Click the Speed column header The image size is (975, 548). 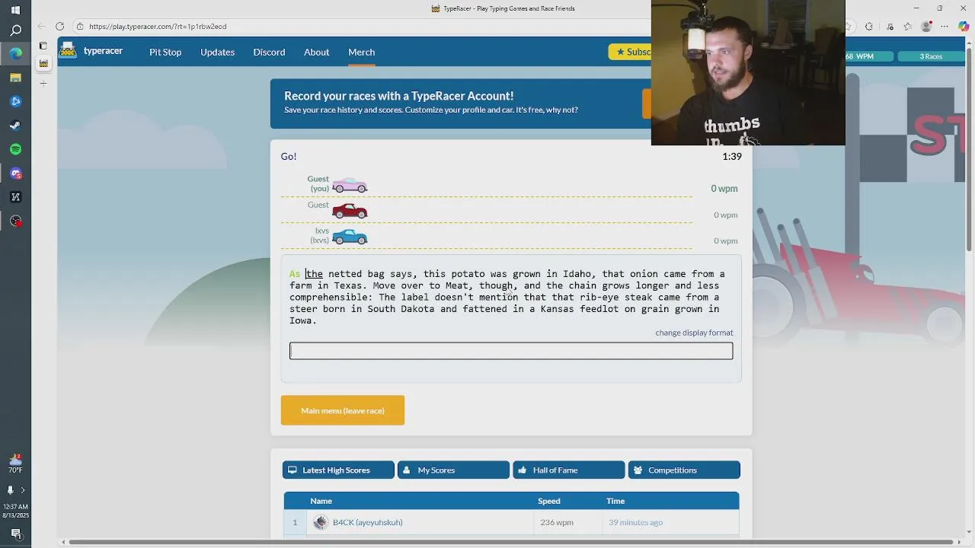tap(548, 502)
